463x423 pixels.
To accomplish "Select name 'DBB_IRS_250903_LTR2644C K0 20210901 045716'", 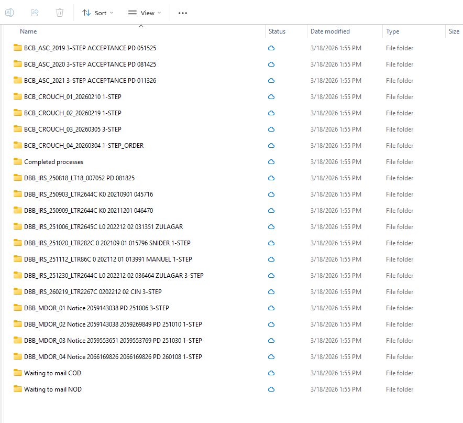I will (89, 194).
